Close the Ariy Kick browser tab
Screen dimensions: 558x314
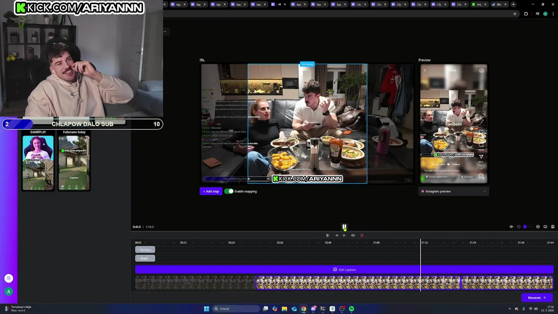[x=486, y=4]
